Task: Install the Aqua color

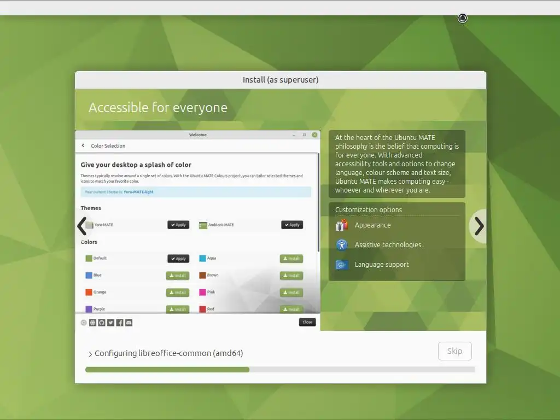Action: pyautogui.click(x=291, y=259)
